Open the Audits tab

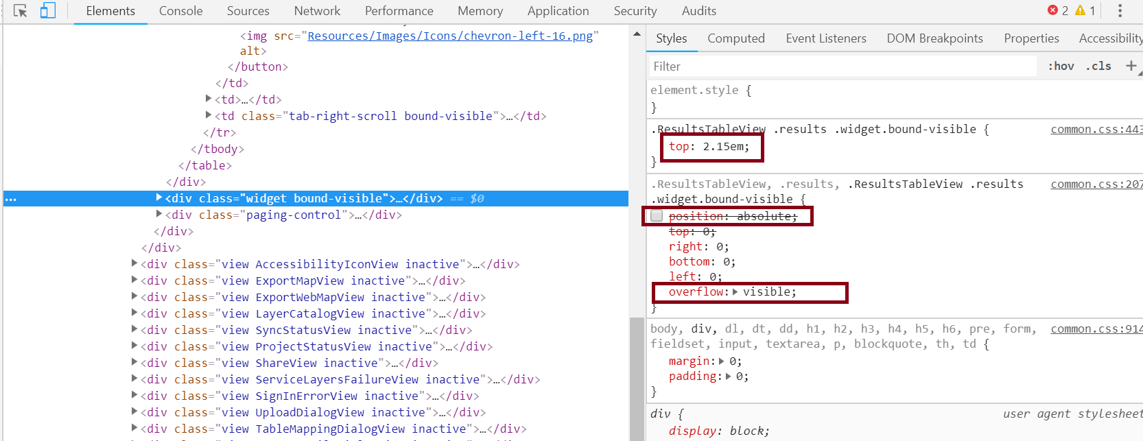[698, 11]
